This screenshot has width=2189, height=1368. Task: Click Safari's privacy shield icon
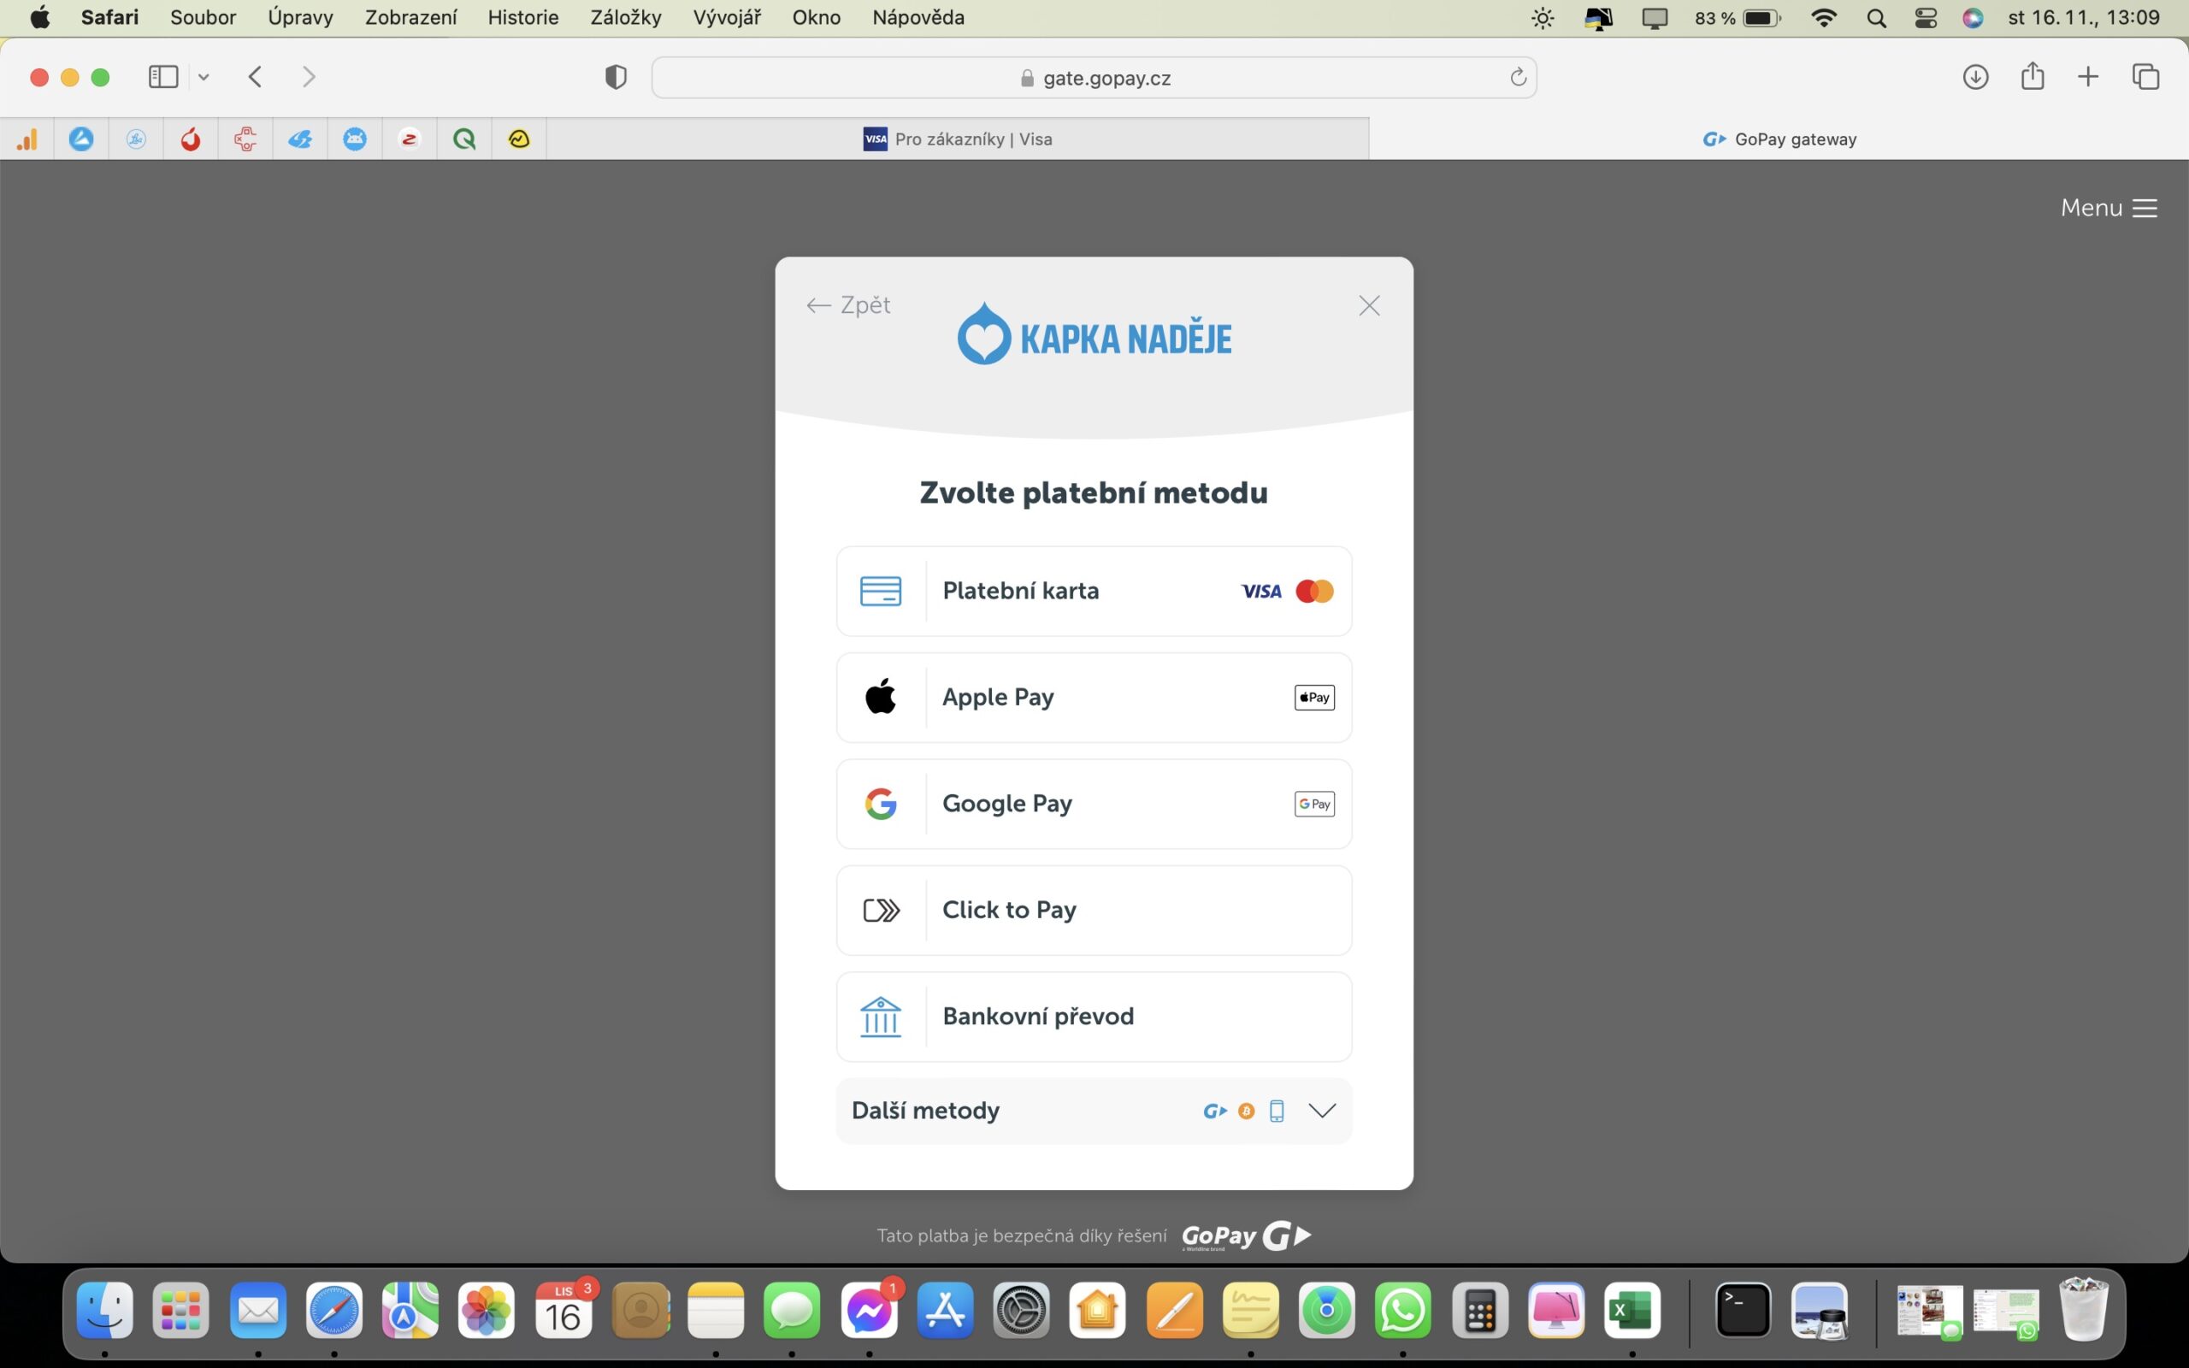[x=615, y=78]
